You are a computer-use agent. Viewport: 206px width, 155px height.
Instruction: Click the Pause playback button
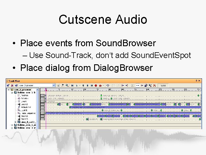point(88,86)
